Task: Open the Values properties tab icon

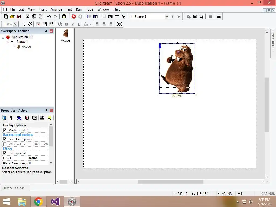Action: [34, 118]
